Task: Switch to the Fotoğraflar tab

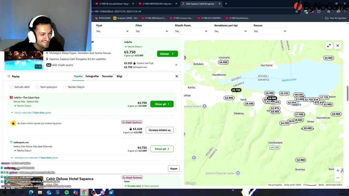Action: 92,76
